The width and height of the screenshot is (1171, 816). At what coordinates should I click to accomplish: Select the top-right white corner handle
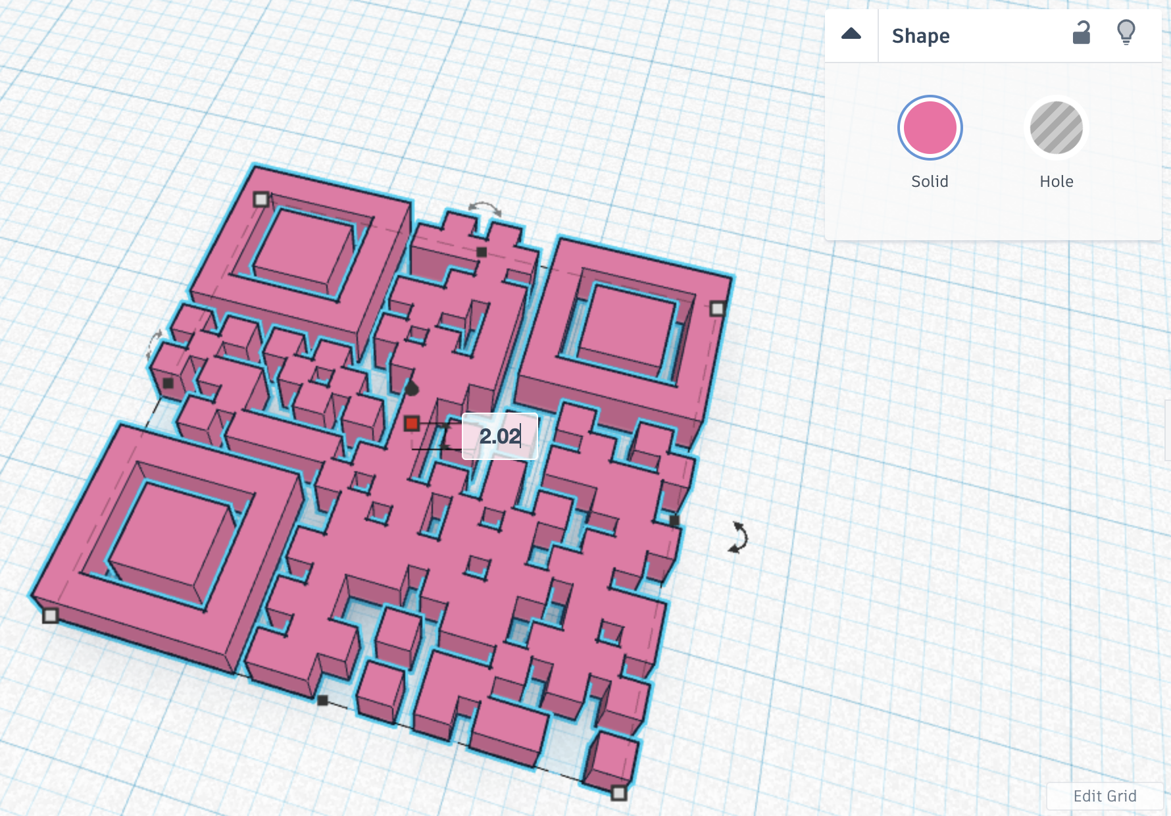click(718, 308)
